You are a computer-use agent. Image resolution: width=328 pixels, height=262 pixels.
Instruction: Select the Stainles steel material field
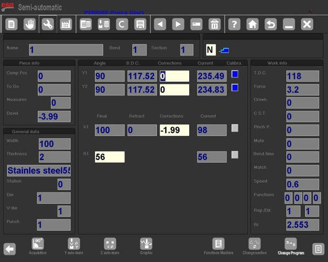pos(39,170)
